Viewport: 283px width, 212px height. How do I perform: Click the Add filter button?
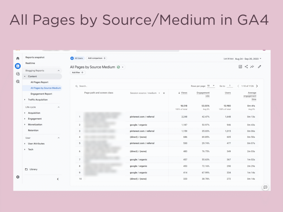tap(78, 73)
